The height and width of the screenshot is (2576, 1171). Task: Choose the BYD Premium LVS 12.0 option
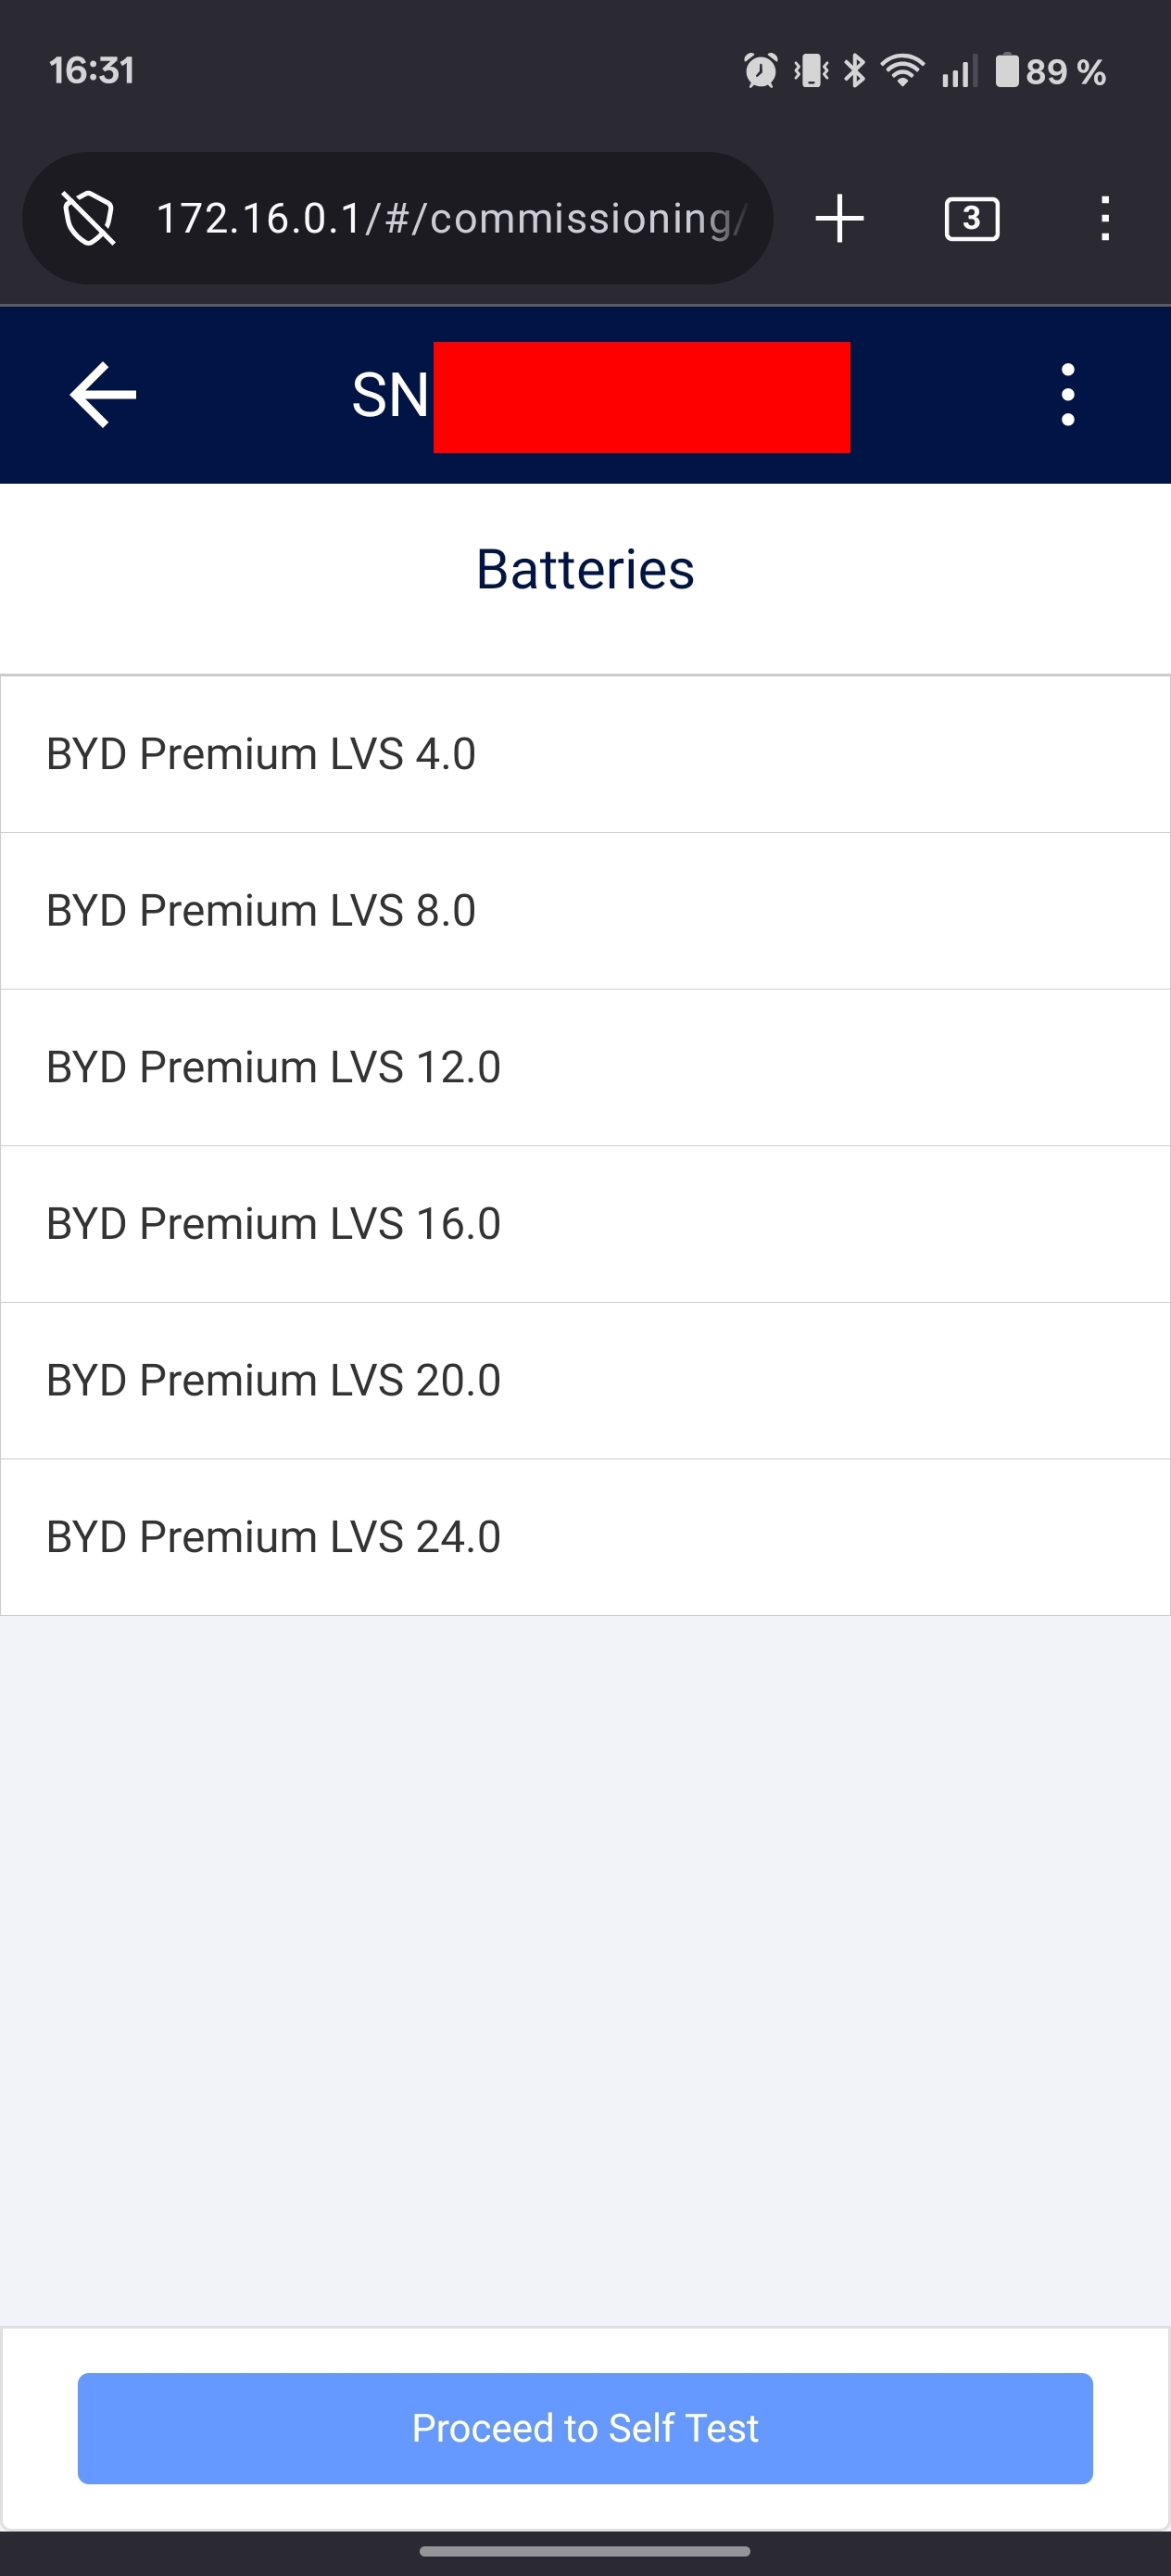[x=585, y=1067]
